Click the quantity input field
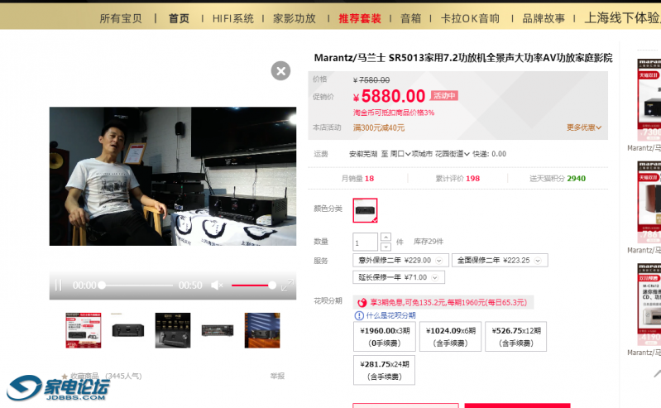This screenshot has width=661, height=408. click(365, 242)
